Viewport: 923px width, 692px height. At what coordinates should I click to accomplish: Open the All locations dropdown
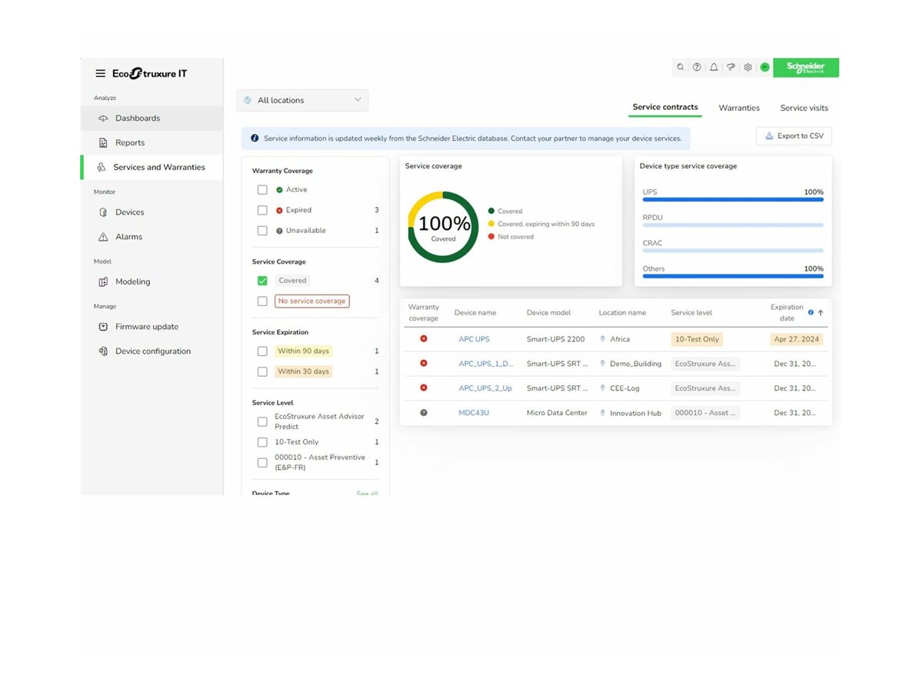(x=302, y=100)
